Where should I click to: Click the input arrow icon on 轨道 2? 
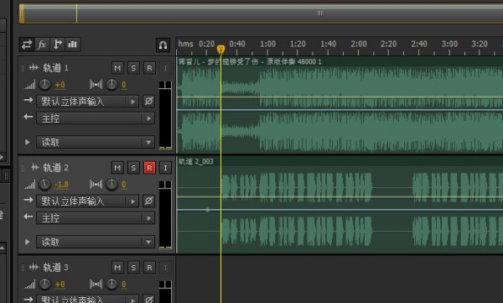click(29, 200)
